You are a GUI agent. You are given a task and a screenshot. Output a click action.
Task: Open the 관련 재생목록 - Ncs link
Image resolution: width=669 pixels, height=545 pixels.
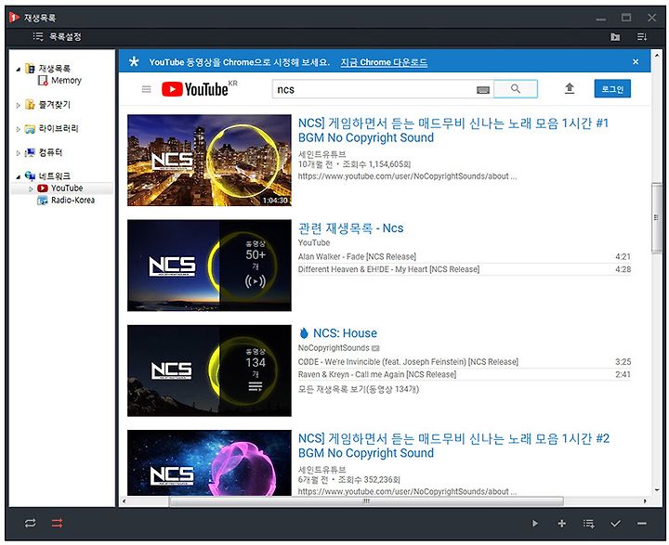(350, 228)
